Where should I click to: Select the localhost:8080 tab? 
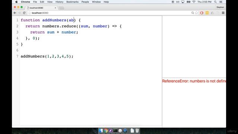(41, 8)
